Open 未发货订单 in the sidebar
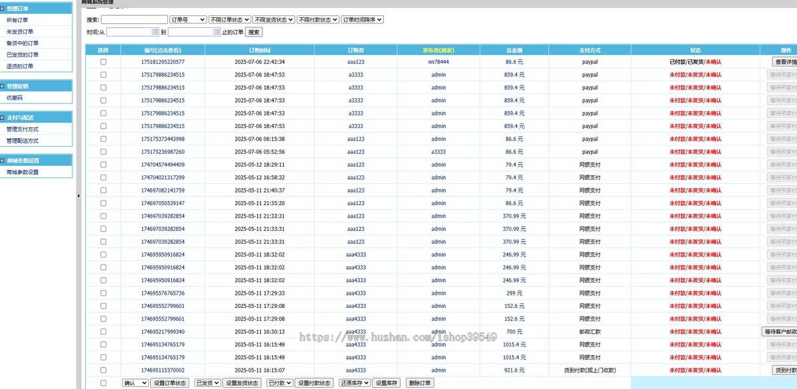Screen dimensions: 797x389 (20, 32)
